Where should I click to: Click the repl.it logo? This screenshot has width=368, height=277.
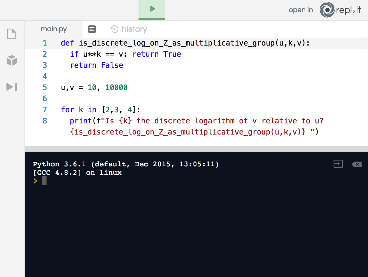341,10
